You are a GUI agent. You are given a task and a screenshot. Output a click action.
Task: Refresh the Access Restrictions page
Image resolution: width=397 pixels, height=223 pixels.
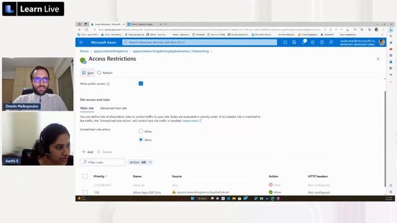tap(105, 73)
